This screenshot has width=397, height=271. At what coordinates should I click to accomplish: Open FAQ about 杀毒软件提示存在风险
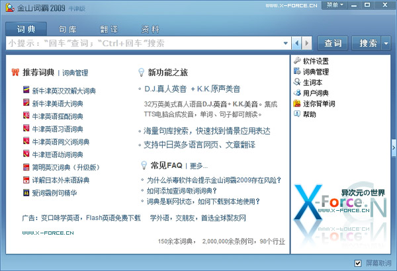pyautogui.click(x=214, y=180)
